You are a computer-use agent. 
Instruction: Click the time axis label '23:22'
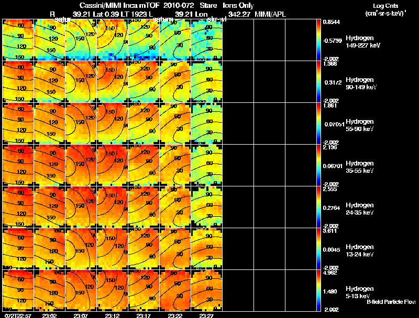pos(175,315)
